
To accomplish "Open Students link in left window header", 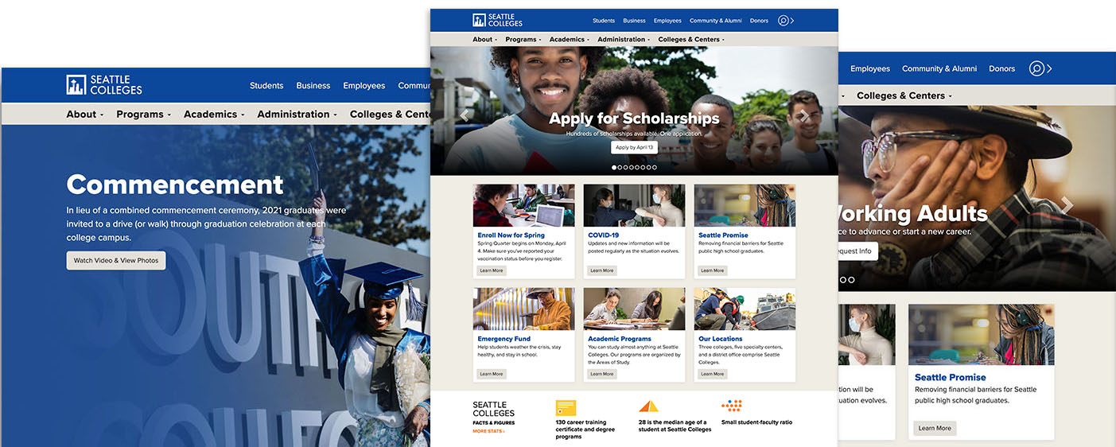I will coord(266,86).
